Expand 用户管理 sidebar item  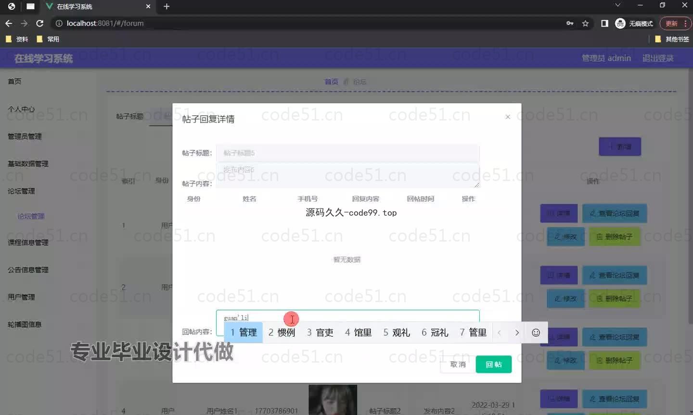point(21,297)
